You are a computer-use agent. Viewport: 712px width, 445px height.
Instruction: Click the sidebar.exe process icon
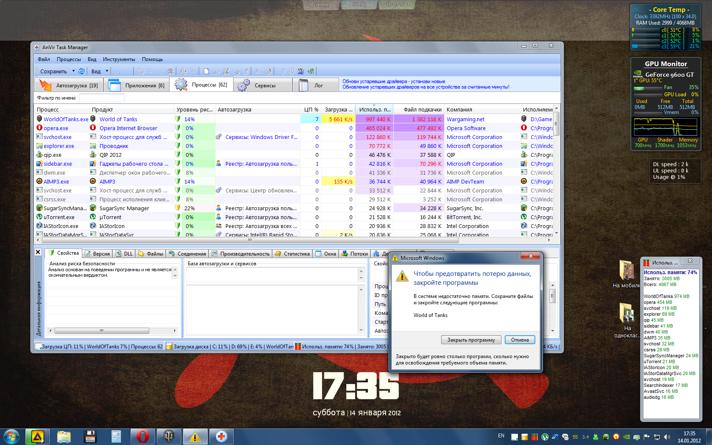[x=39, y=164]
